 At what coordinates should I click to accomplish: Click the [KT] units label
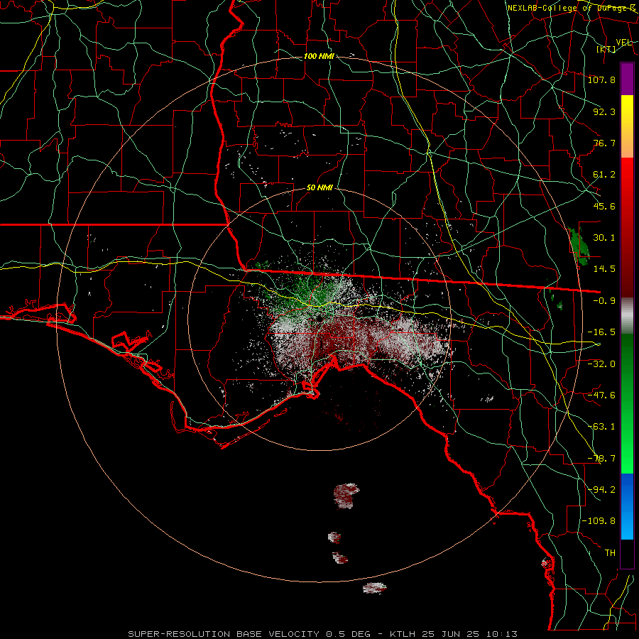click(x=606, y=49)
